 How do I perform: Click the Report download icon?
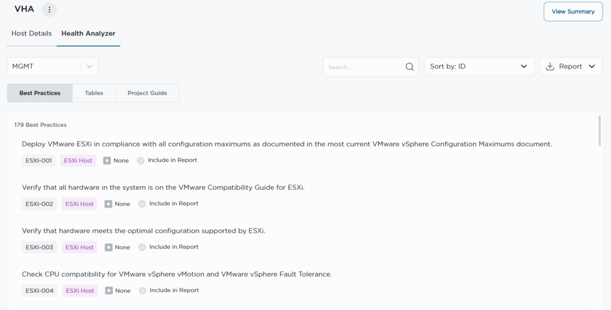pos(550,67)
